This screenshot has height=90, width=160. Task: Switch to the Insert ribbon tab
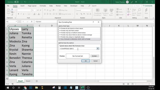[x=22, y=6]
